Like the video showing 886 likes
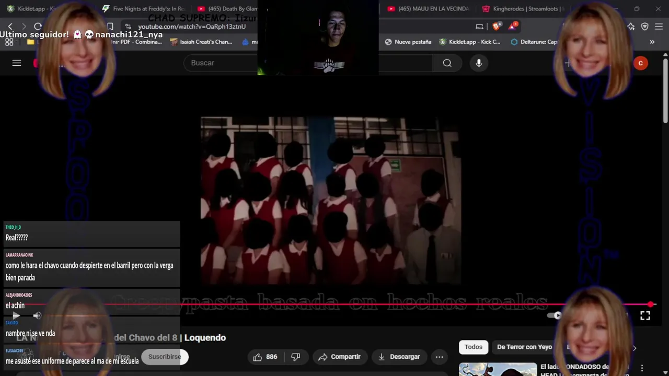Screen dimensions: 669x376 [265, 357]
